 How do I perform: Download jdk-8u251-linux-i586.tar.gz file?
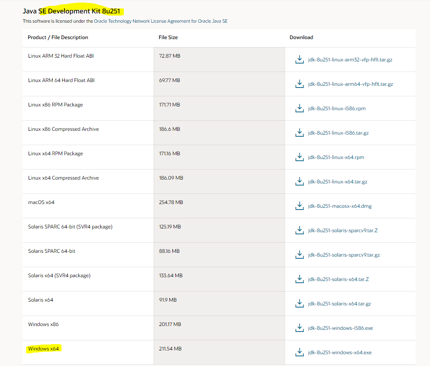tap(339, 133)
